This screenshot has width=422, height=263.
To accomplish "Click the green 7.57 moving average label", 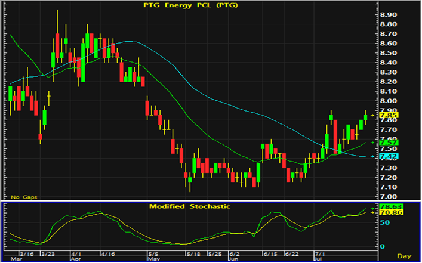I will pyautogui.click(x=389, y=143).
